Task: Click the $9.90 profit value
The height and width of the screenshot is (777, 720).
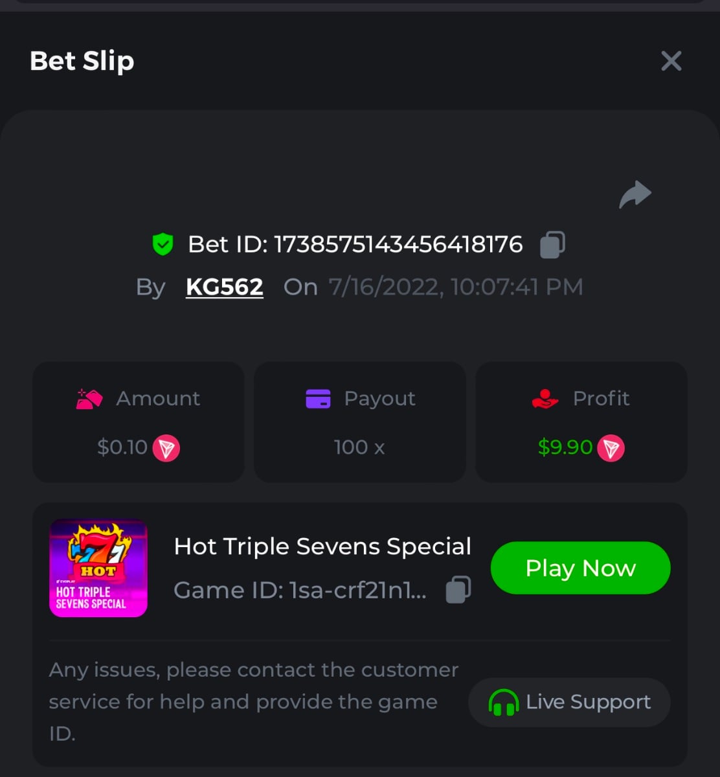Action: coord(565,447)
